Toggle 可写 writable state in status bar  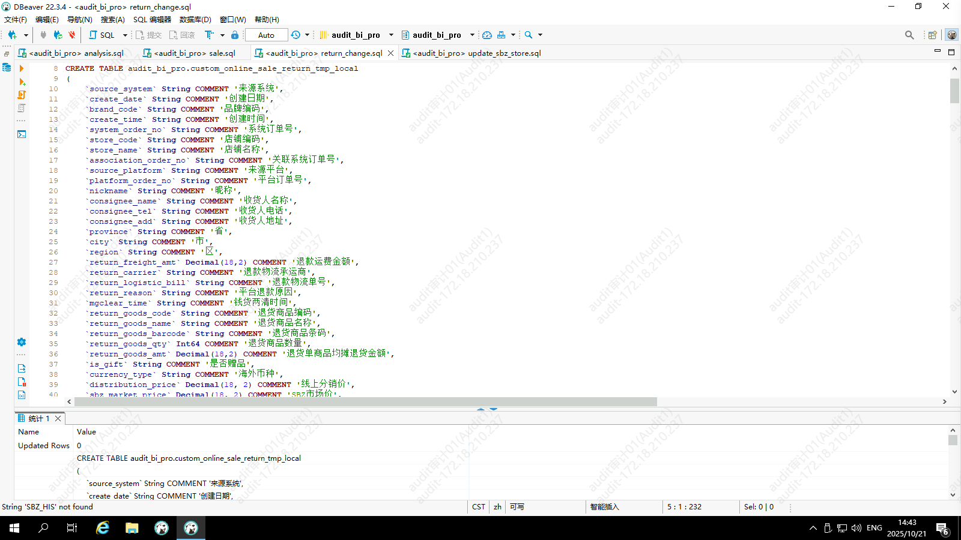517,507
